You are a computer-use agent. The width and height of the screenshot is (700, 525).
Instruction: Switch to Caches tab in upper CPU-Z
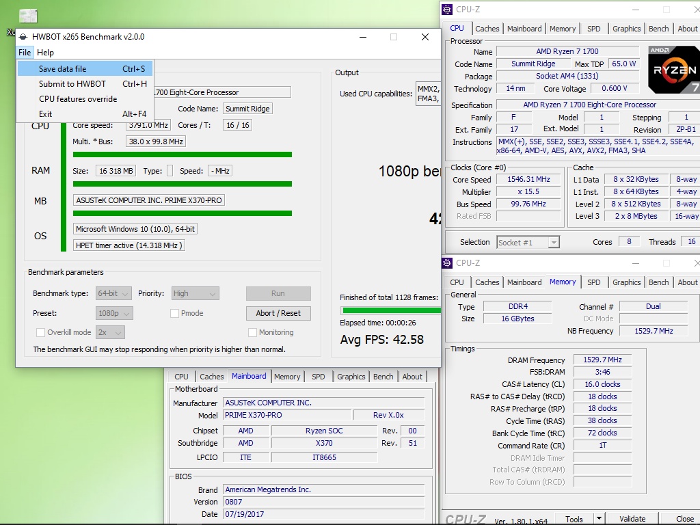487,29
